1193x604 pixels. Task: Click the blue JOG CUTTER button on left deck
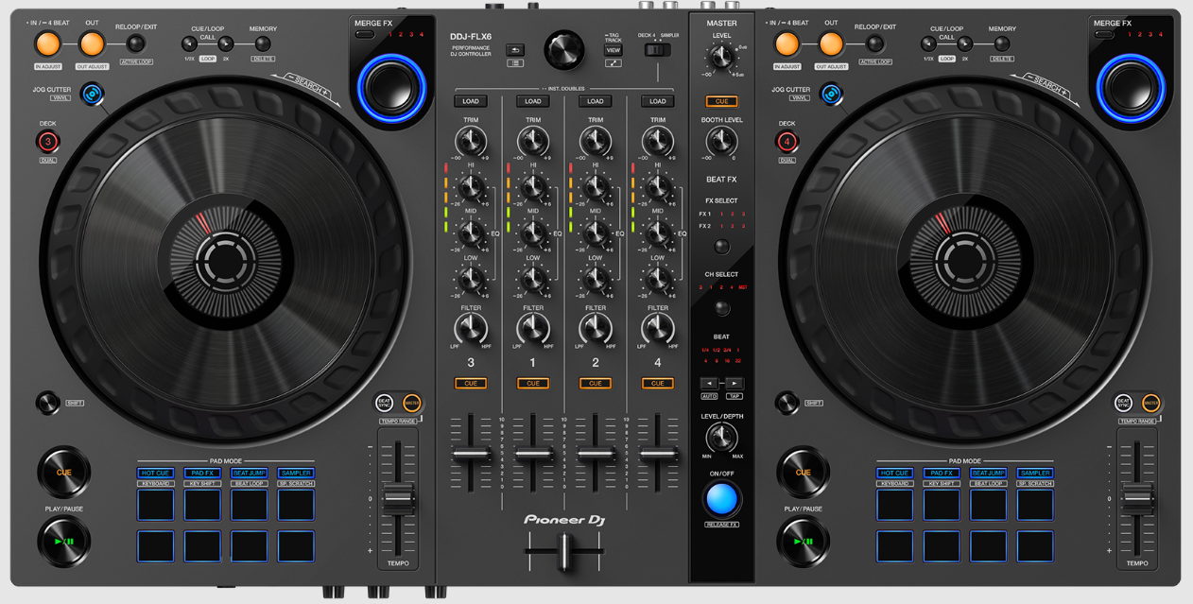91,94
